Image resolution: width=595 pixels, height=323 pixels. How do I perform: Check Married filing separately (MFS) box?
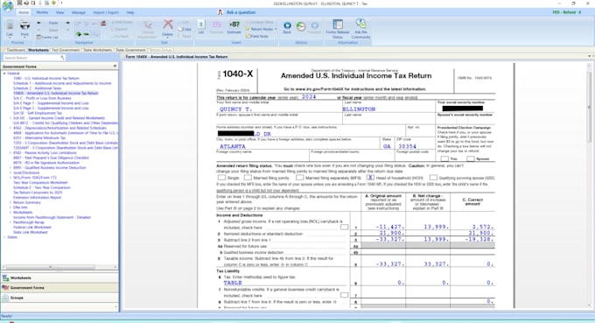[300, 178]
